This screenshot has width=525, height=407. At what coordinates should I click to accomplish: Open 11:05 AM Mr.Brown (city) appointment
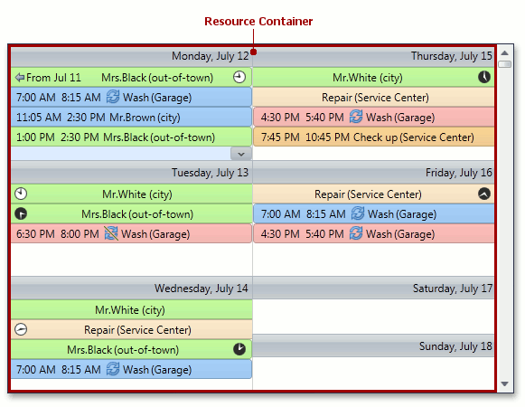tap(131, 117)
